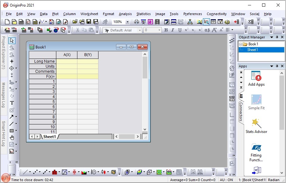Screen dimensions: 286x183
Task: Click the New Matrix yellow grid icon
Action: 35,22
